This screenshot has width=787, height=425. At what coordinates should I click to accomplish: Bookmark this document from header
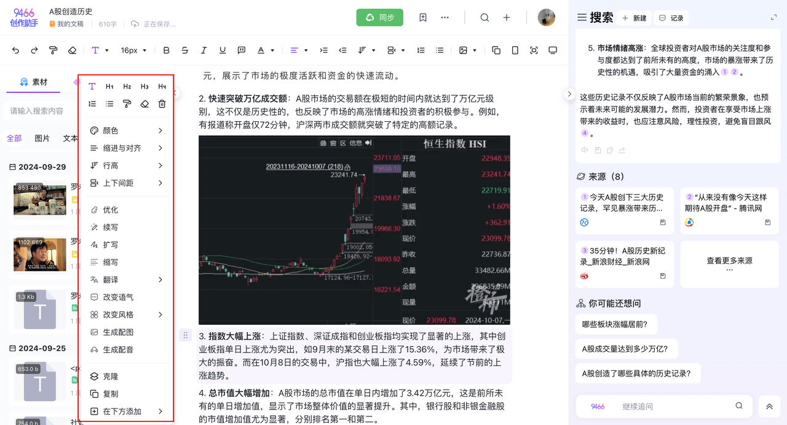[x=423, y=18]
